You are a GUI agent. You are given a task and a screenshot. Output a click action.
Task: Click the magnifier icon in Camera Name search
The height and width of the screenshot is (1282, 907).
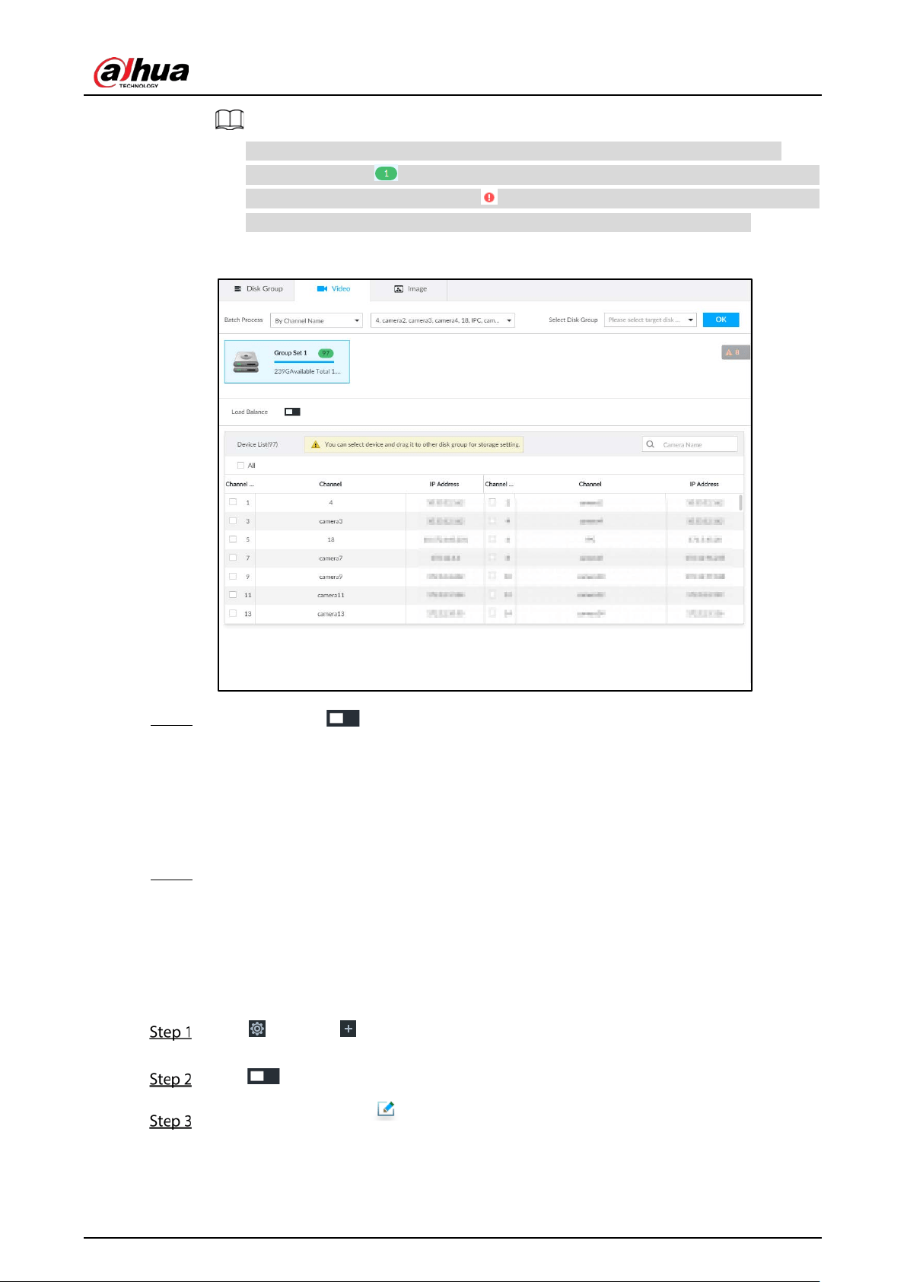(x=651, y=444)
